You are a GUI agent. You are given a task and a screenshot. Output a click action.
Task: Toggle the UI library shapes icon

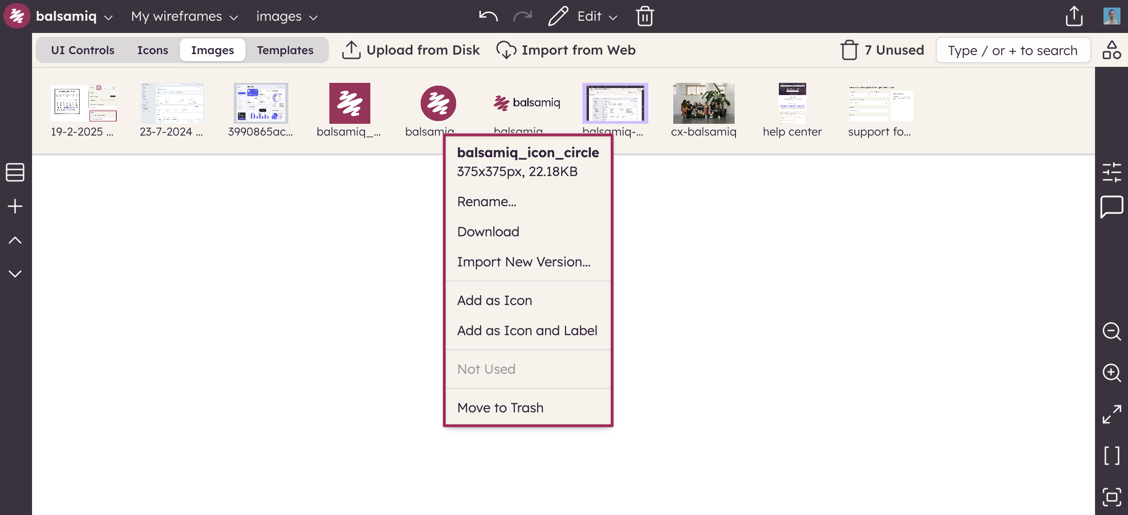tap(1112, 50)
